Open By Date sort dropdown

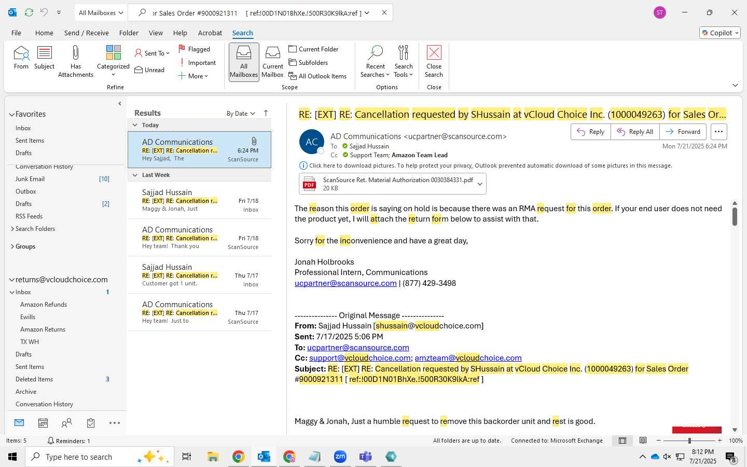point(241,113)
